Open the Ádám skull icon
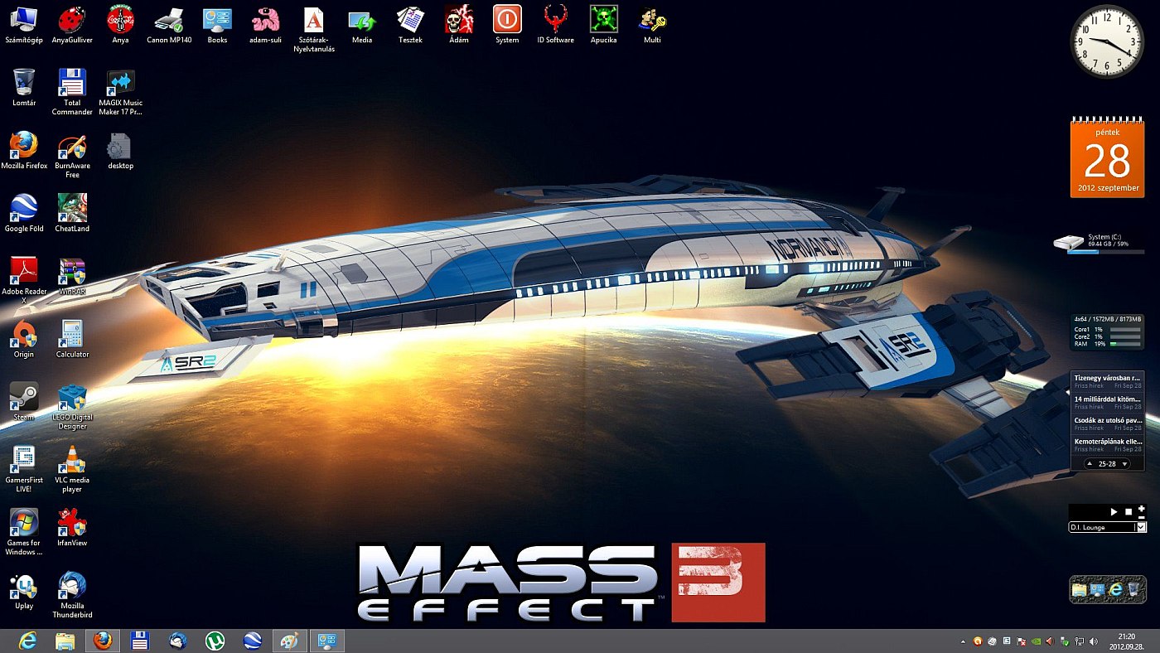The image size is (1160, 653). click(x=459, y=25)
